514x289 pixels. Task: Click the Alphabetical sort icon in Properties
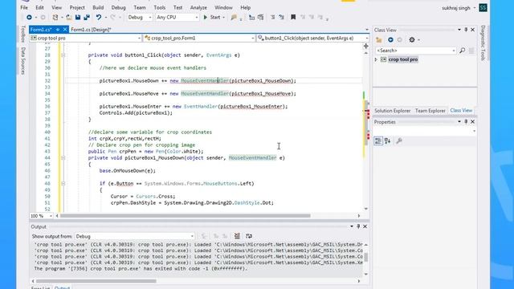[x=387, y=141]
